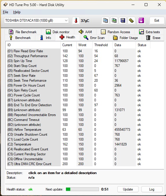
Task: Switch to the Folder Usage tab
Action: coord(125,38)
